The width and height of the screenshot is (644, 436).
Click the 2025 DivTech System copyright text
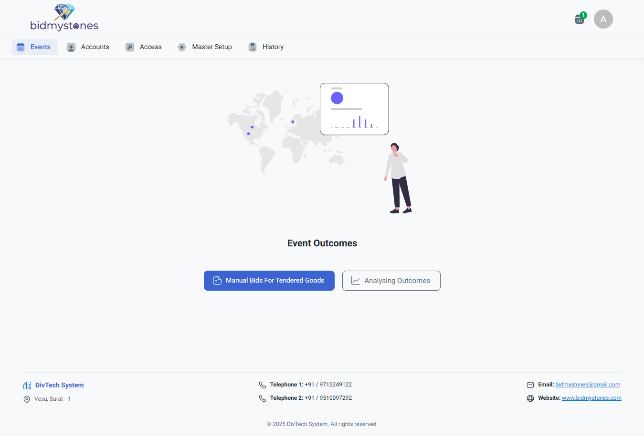pos(322,424)
